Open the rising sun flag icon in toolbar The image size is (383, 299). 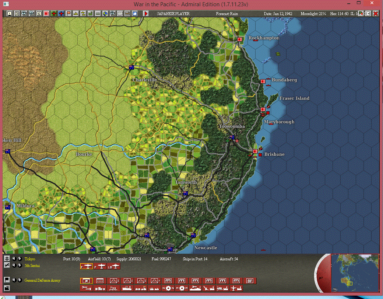click(46, 14)
